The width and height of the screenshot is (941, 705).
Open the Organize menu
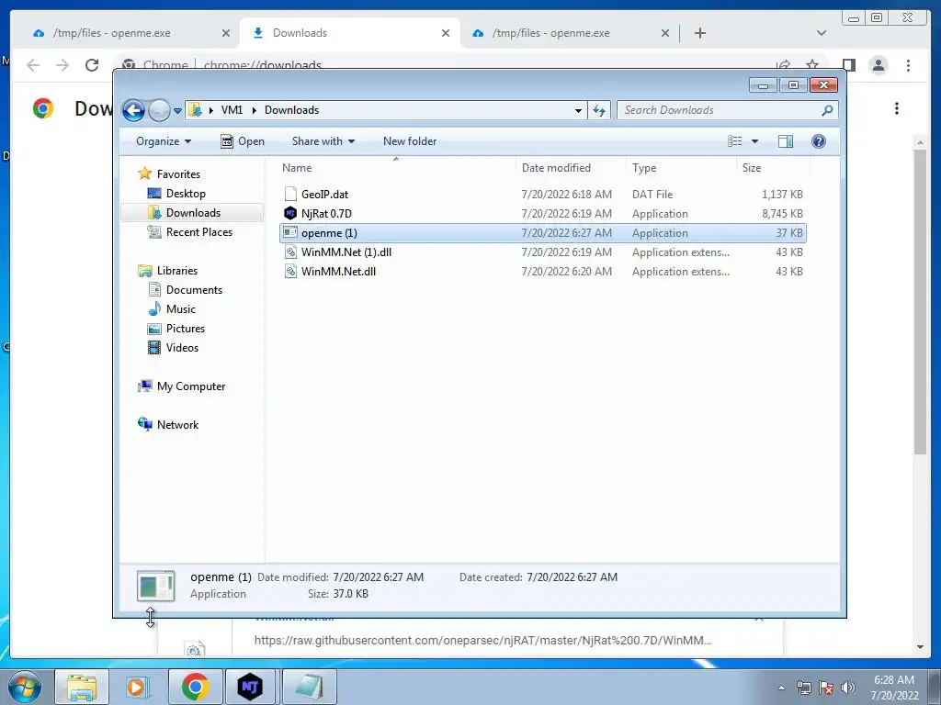pyautogui.click(x=164, y=141)
